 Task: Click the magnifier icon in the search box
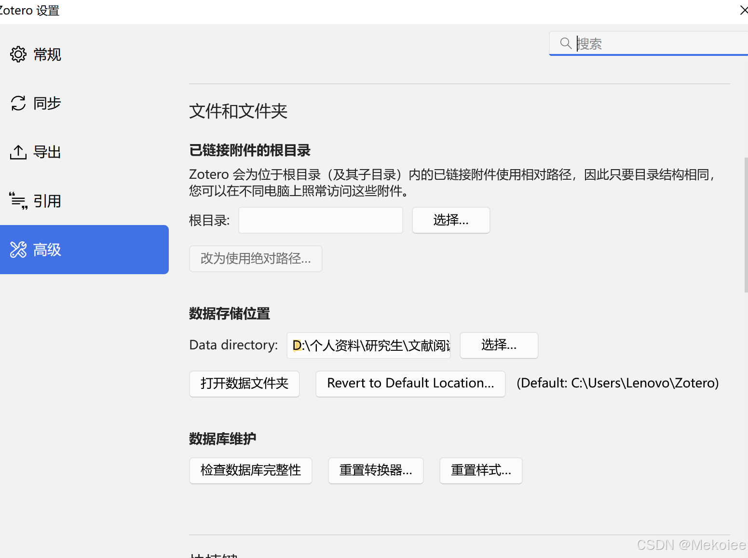566,43
